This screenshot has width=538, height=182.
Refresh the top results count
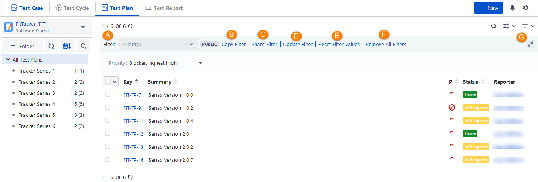point(130,26)
